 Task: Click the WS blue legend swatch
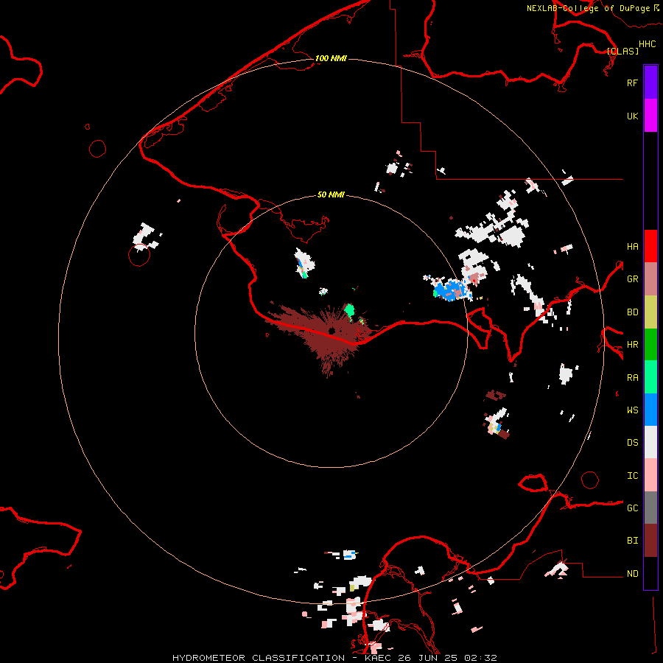[650, 410]
